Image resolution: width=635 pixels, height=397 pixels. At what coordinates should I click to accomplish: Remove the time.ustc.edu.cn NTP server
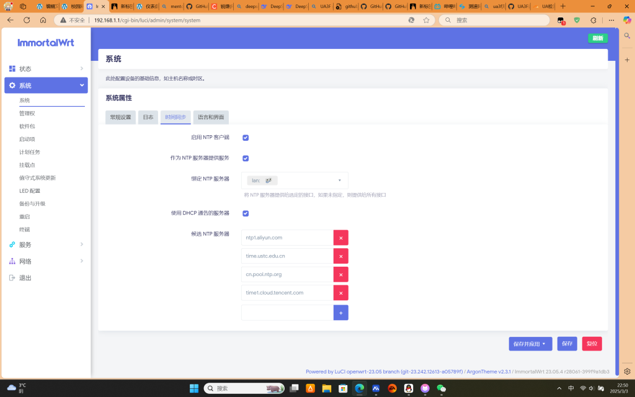click(340, 256)
